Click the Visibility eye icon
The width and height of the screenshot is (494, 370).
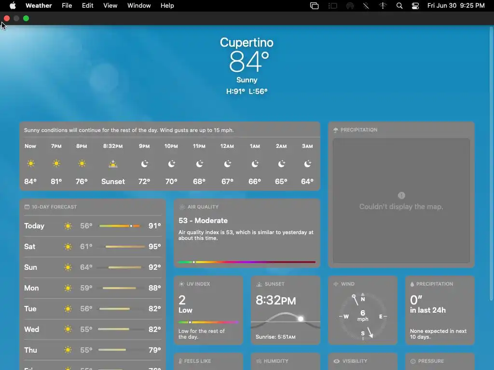(x=336, y=361)
